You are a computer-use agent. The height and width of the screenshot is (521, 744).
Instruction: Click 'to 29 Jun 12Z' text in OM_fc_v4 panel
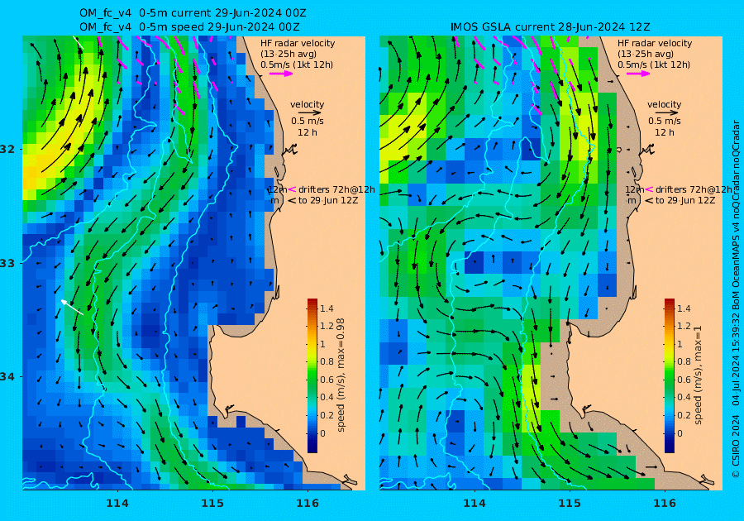tap(328, 200)
